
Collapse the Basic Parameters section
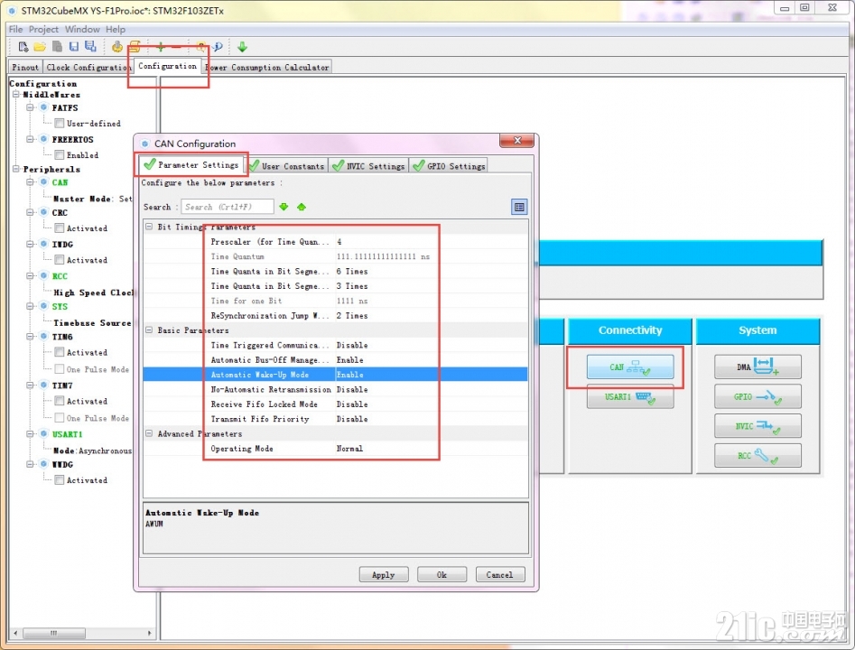tap(149, 330)
